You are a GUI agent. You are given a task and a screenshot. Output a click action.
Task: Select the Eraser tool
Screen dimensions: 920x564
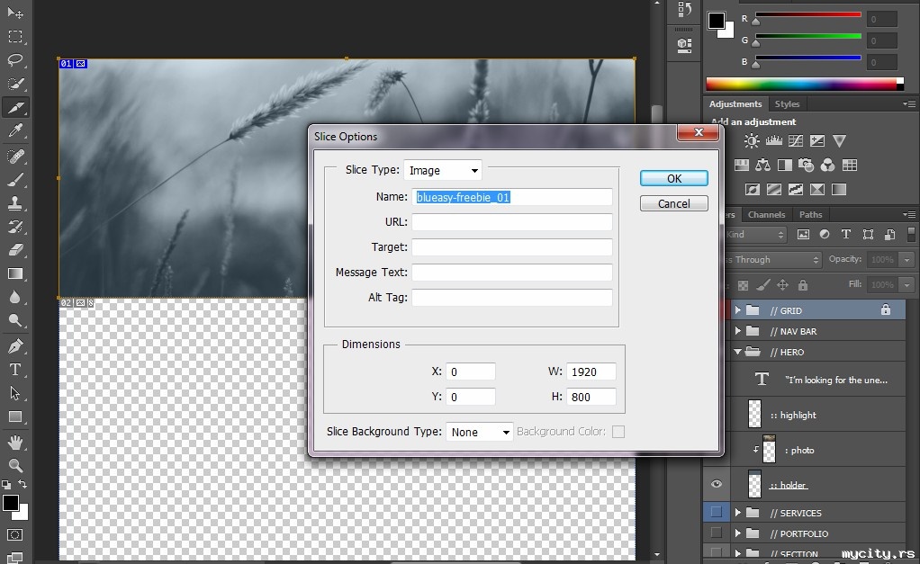point(15,250)
